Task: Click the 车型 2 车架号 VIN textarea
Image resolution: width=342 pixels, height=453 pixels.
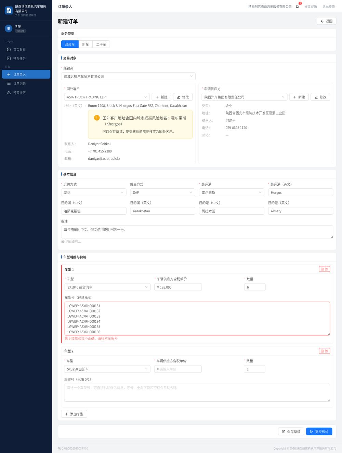Action: (x=197, y=392)
